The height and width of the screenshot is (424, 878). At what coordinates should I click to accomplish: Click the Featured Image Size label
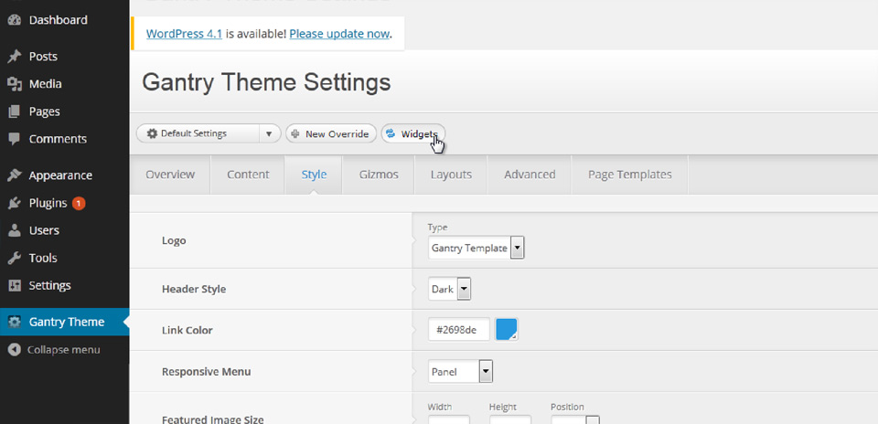pyautogui.click(x=213, y=419)
